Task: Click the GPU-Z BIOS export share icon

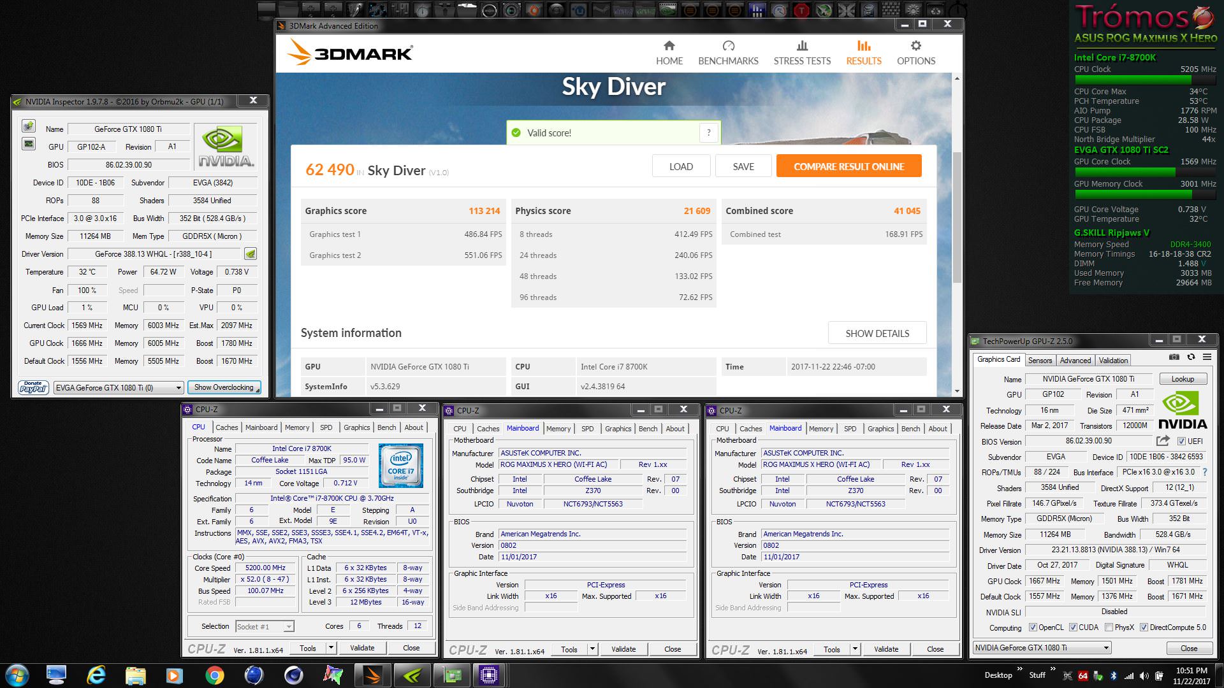Action: tap(1163, 441)
